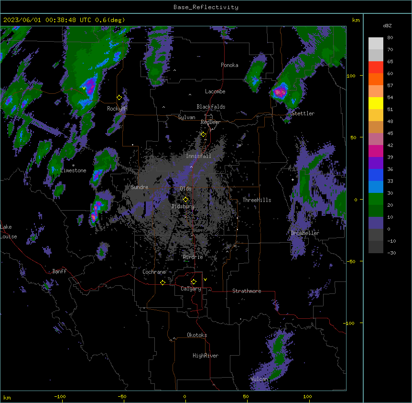
Task: Select the yellow diamond marker below Cochrane
Action: (163, 282)
